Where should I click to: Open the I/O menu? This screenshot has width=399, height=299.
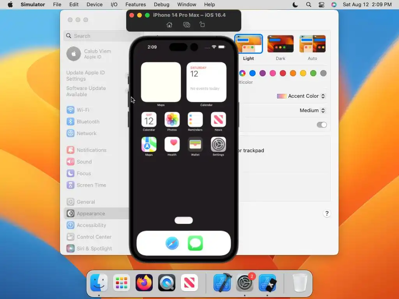(114, 5)
